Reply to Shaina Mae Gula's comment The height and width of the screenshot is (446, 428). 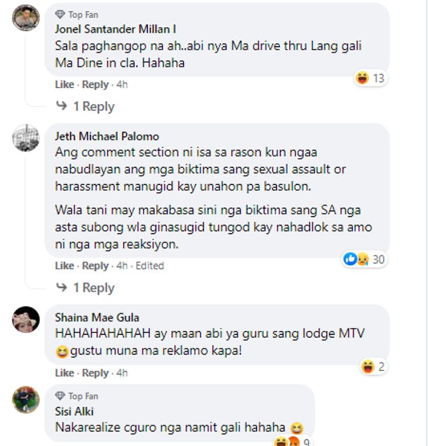click(x=95, y=373)
